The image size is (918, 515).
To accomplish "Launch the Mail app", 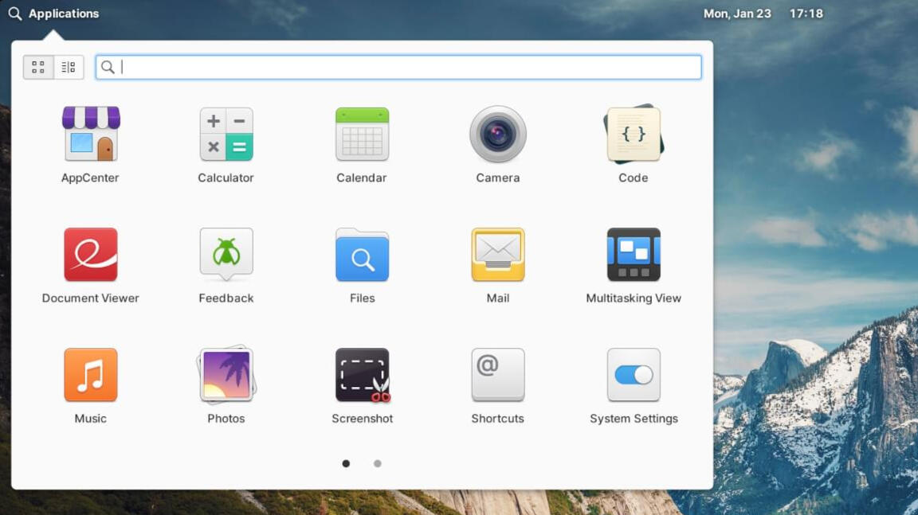I will [x=497, y=255].
